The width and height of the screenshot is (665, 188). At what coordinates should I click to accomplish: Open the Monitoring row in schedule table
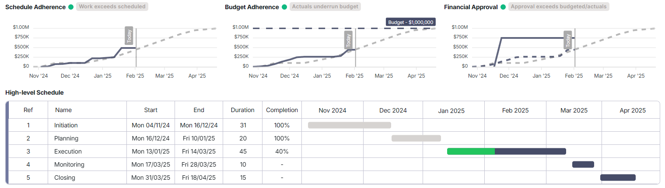click(69, 164)
